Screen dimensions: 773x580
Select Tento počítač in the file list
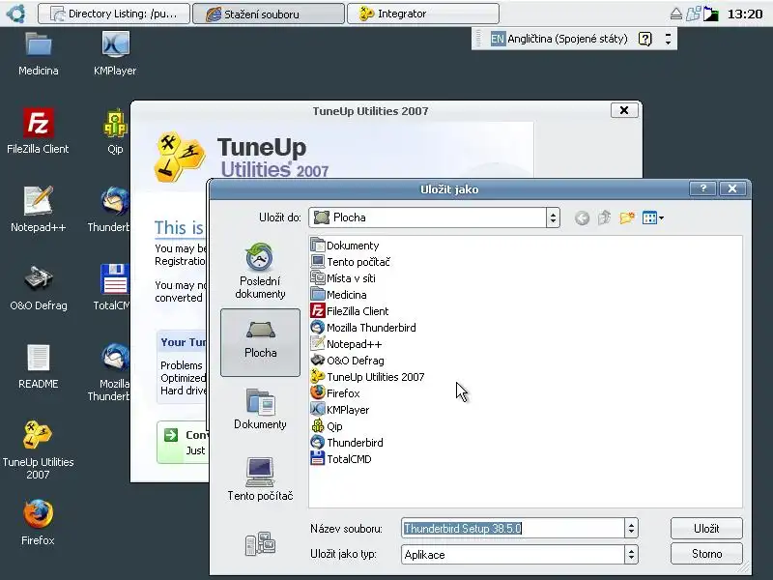351,262
